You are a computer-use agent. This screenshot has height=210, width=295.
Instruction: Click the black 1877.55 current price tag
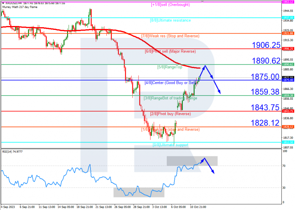pos(288,77)
